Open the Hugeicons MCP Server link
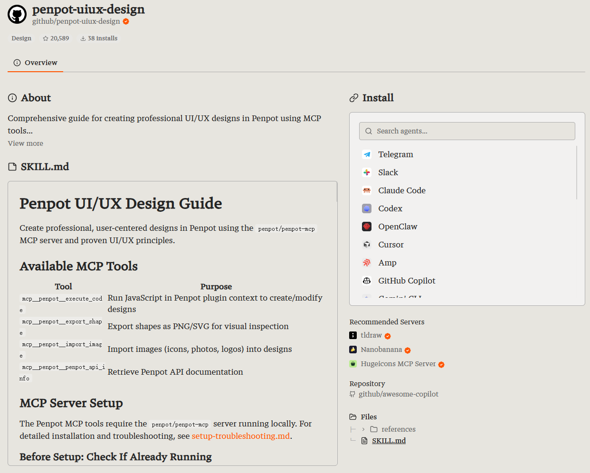The width and height of the screenshot is (590, 473). click(x=398, y=364)
